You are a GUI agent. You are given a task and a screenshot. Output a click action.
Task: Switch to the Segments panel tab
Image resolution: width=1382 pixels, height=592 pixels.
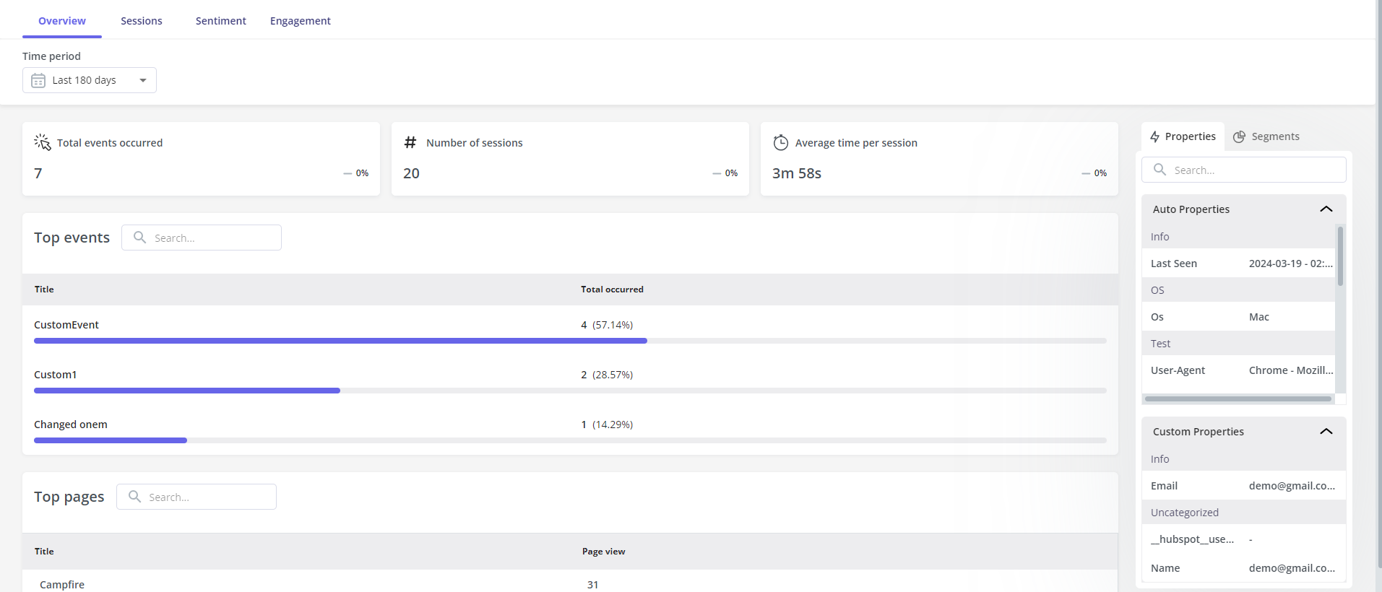click(x=1266, y=136)
